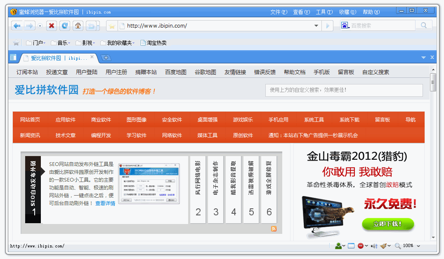The image size is (444, 259).
Task: Click the 查看详情 link
Action: click(x=105, y=203)
